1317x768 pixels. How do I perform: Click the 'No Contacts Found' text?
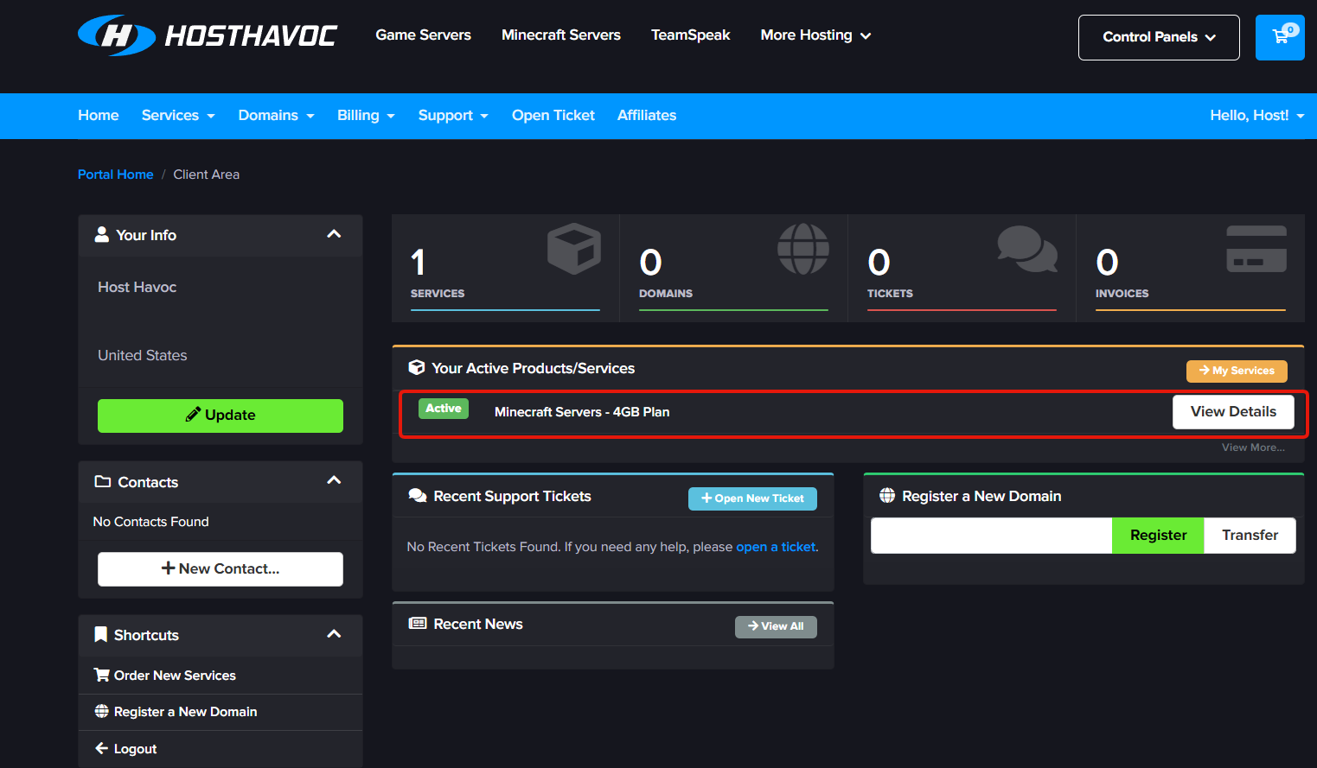151,522
